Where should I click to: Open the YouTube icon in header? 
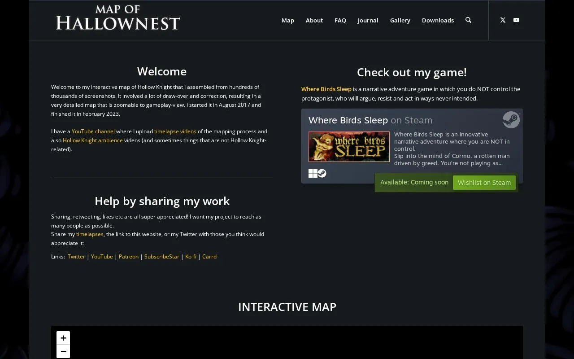[516, 20]
